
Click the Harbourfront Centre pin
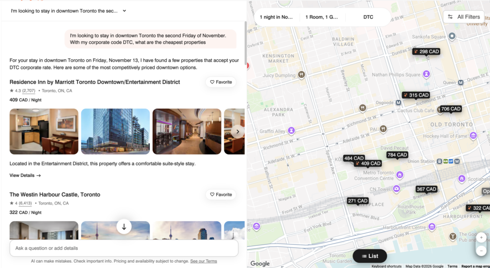pyautogui.click(x=432, y=226)
